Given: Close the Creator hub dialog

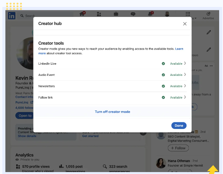Looking at the screenshot, I should click(185, 24).
